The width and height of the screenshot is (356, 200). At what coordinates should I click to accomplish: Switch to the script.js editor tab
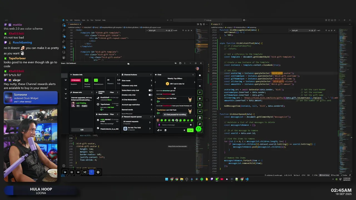(x=217, y=24)
